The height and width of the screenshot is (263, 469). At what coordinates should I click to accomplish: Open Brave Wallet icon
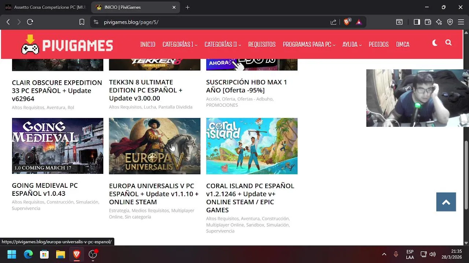tap(428, 22)
